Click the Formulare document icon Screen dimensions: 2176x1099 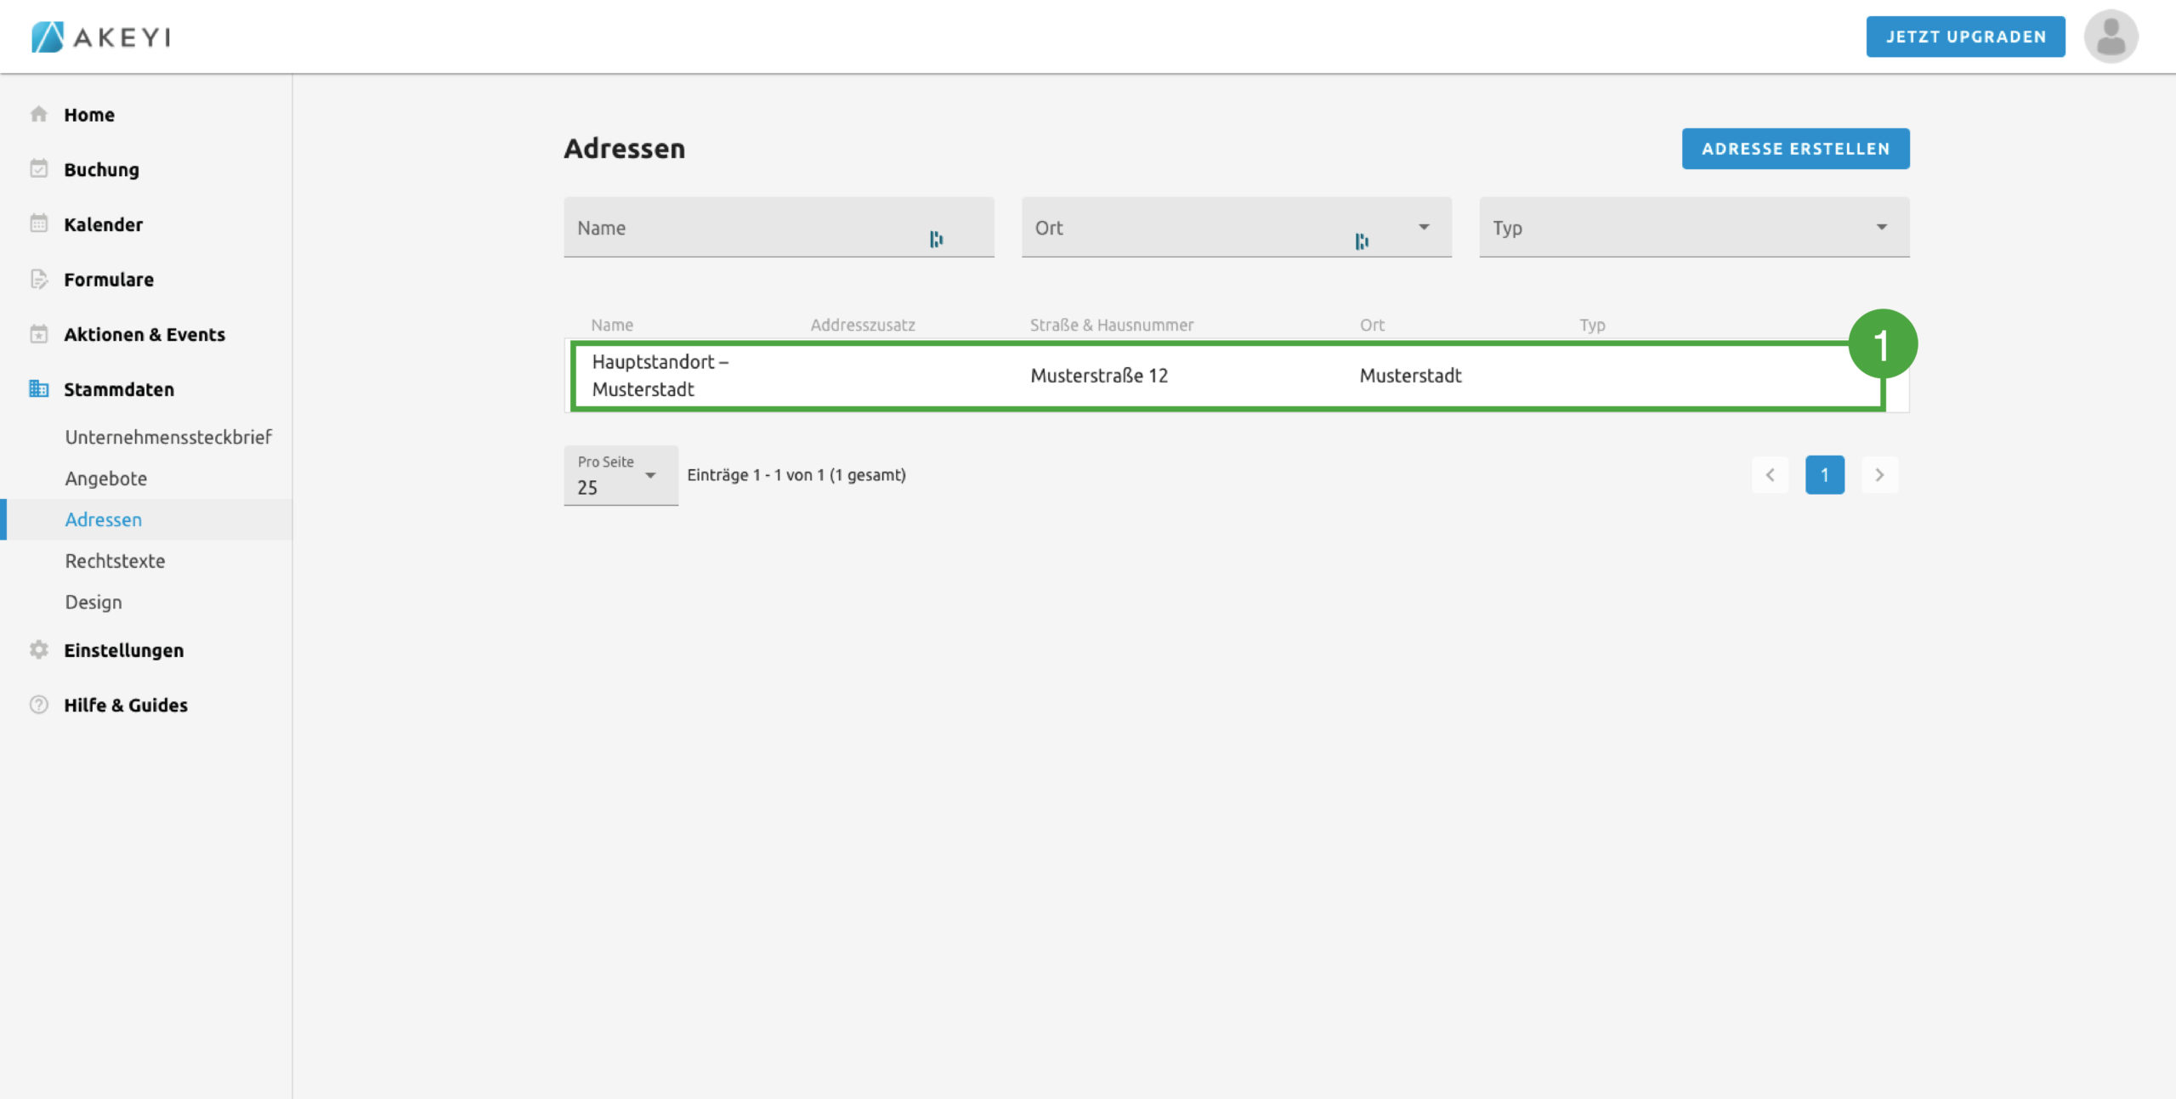click(39, 279)
